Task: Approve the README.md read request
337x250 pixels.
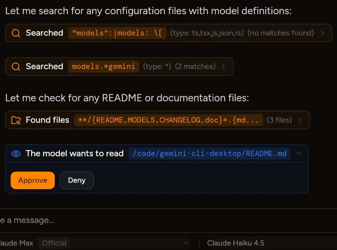Action: tap(33, 180)
